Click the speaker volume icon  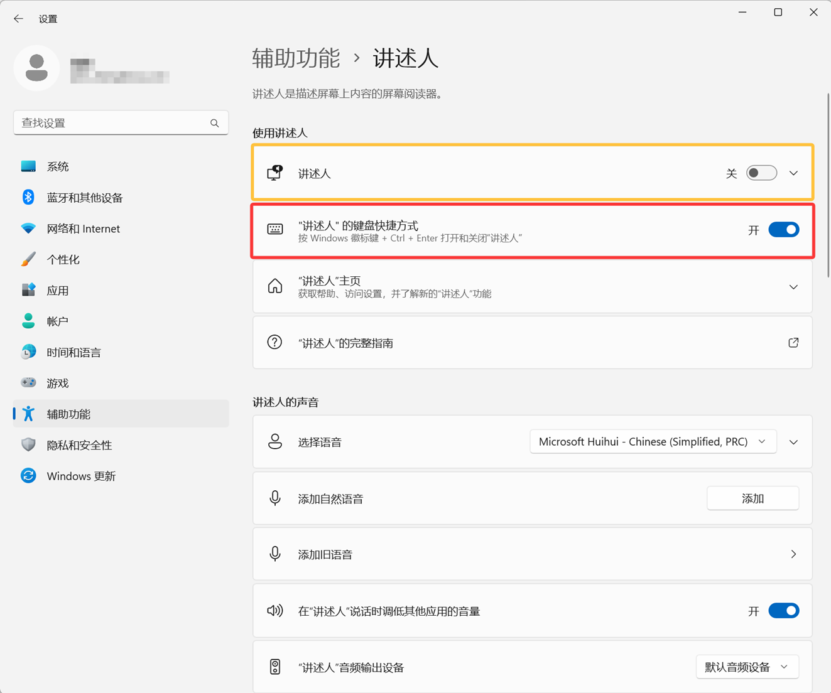pyautogui.click(x=275, y=610)
